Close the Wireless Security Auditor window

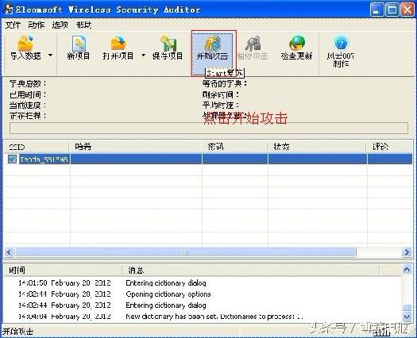[x=407, y=10]
